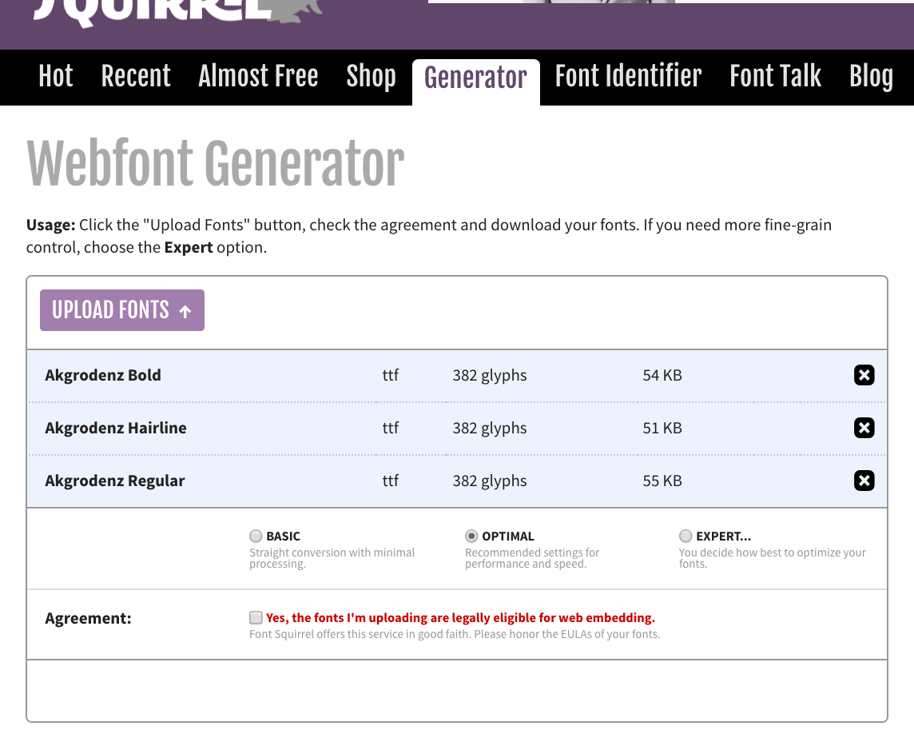
Task: Delete Akgrodenz Hairline via the X icon
Action: (864, 428)
